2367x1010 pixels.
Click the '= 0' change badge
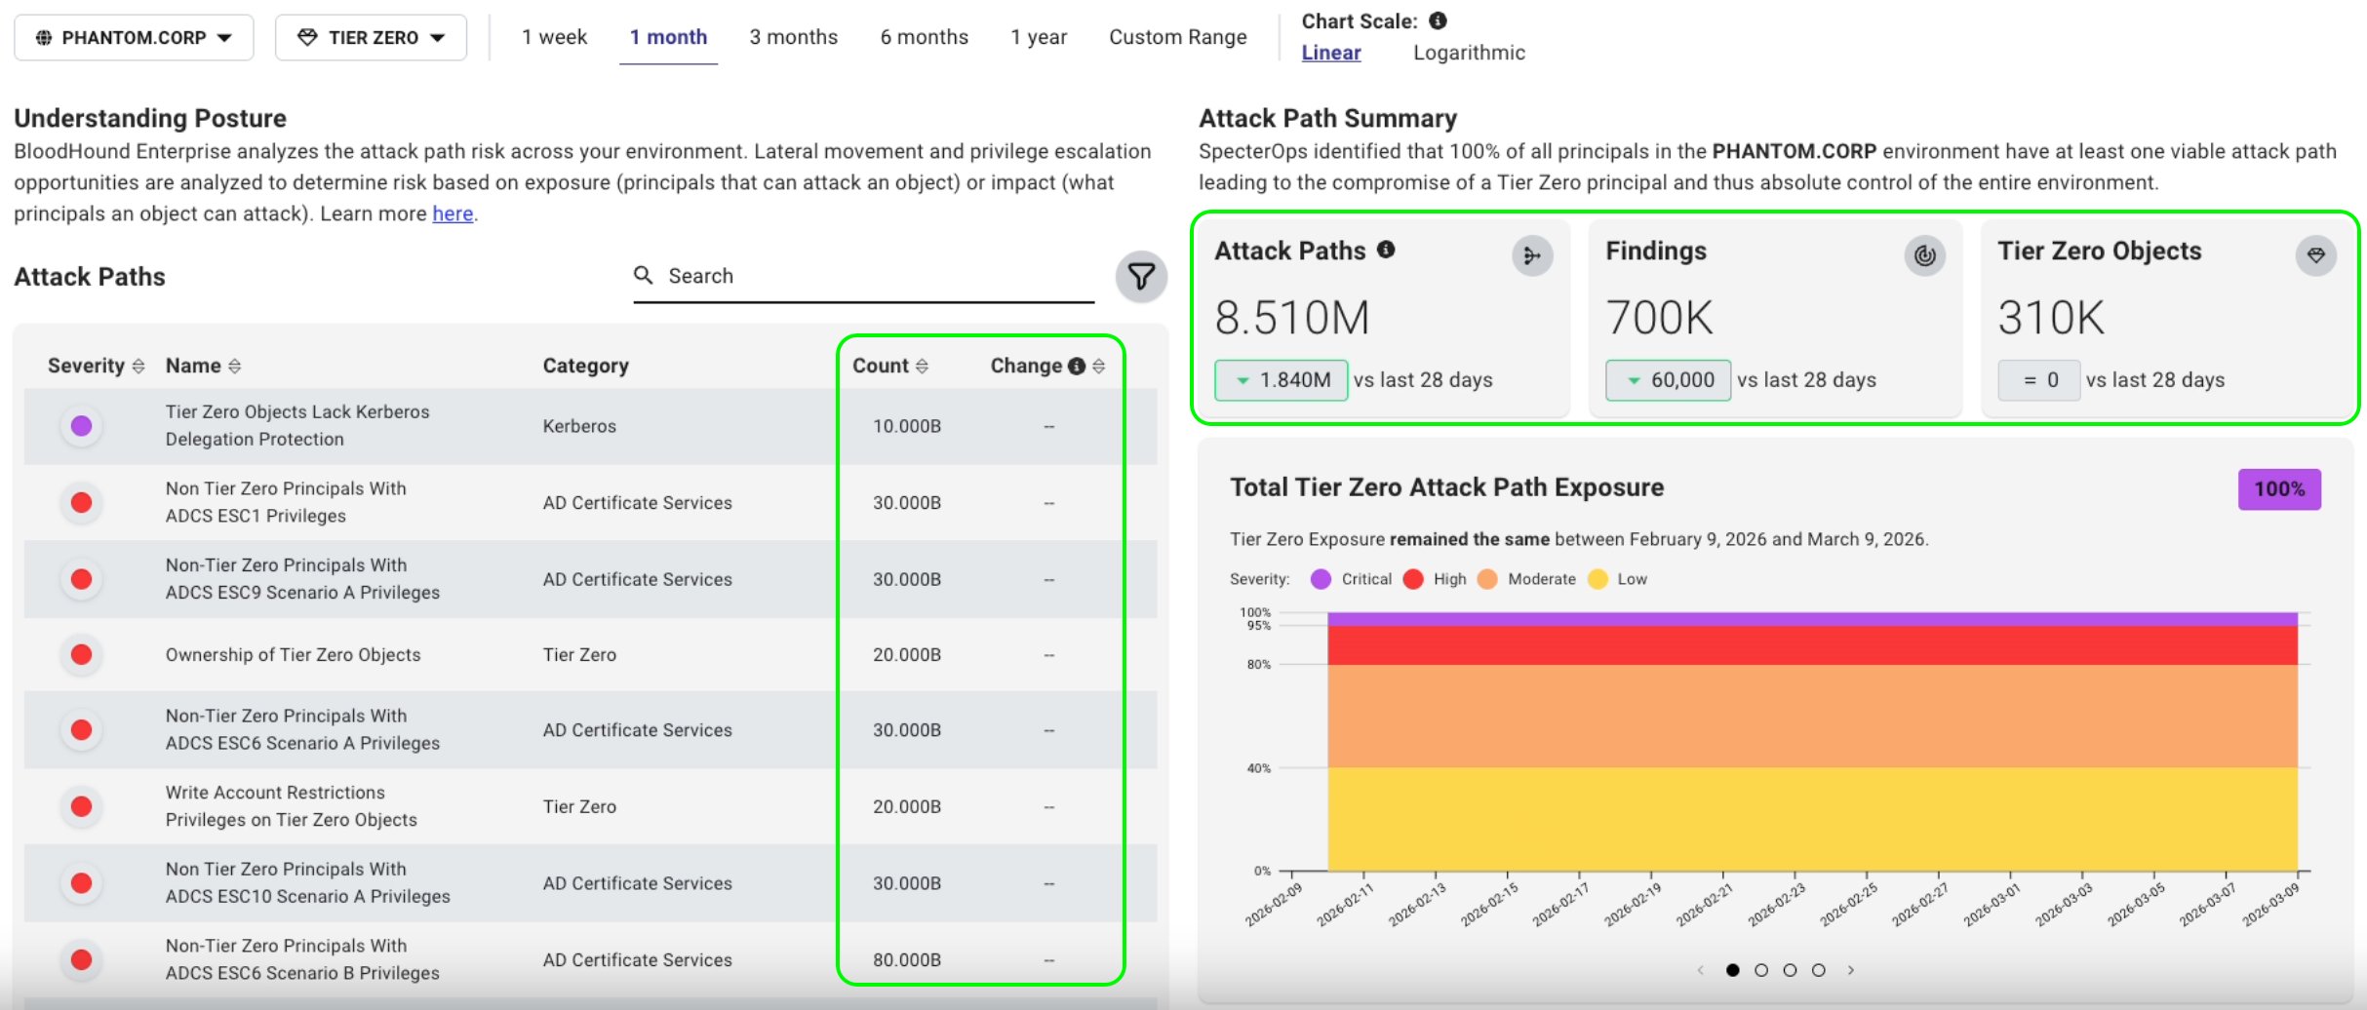pyautogui.click(x=2038, y=380)
